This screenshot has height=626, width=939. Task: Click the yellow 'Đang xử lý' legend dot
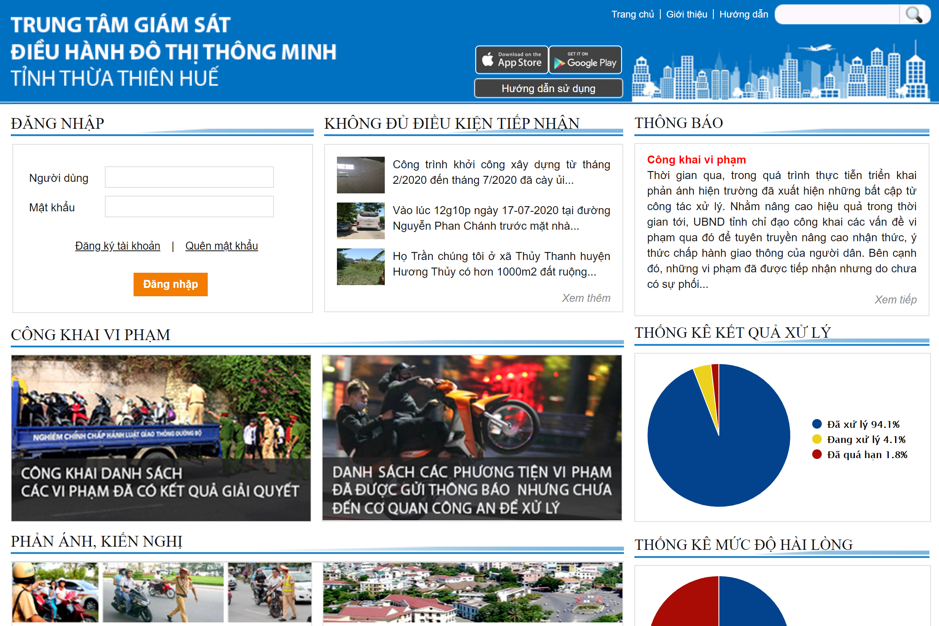tap(817, 439)
